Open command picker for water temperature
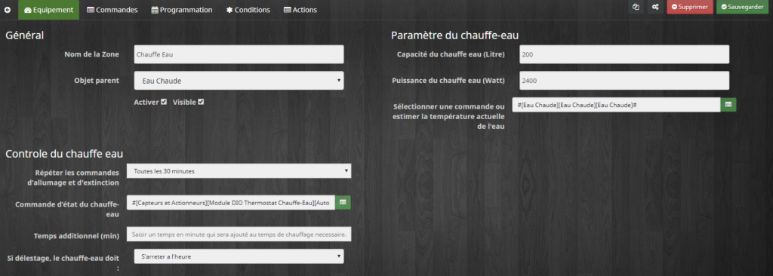Image resolution: width=773 pixels, height=276 pixels. [728, 105]
